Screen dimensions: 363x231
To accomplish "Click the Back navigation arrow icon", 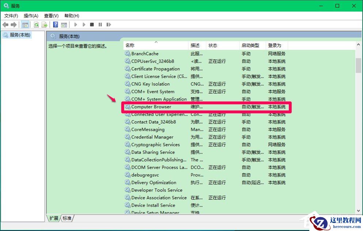I will 5,24.
